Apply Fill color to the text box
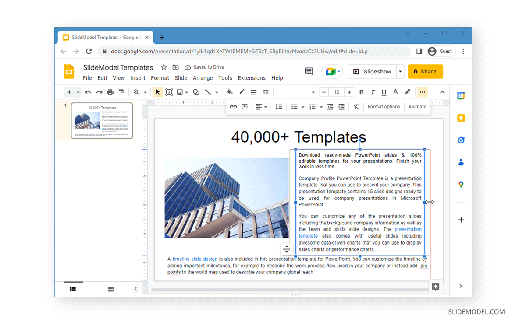Viewport: 526px width, 325px height. click(230, 92)
